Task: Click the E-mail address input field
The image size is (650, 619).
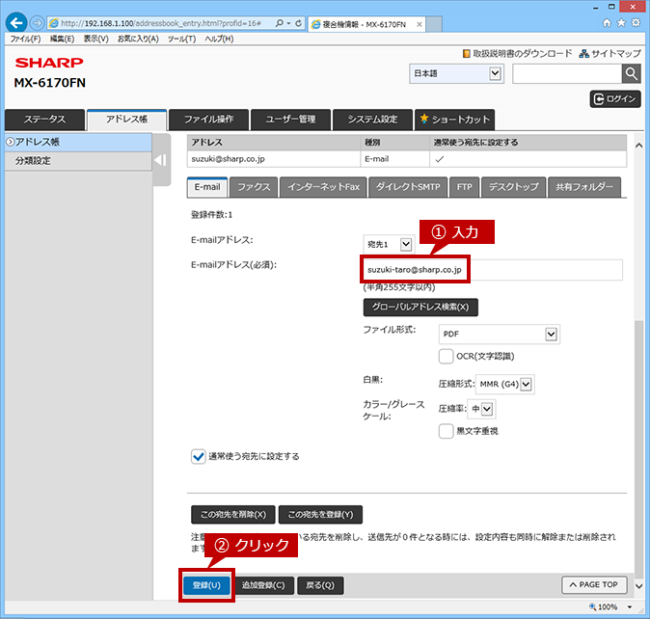Action: point(493,270)
